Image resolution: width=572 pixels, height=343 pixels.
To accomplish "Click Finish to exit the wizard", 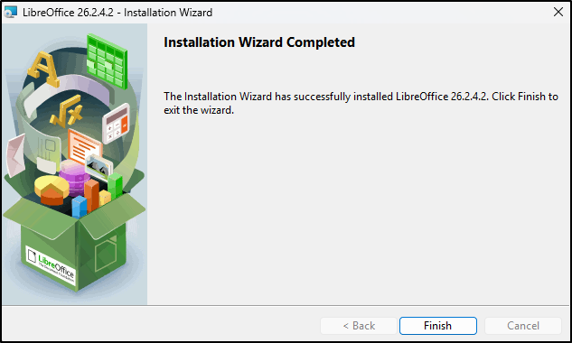I will point(437,326).
